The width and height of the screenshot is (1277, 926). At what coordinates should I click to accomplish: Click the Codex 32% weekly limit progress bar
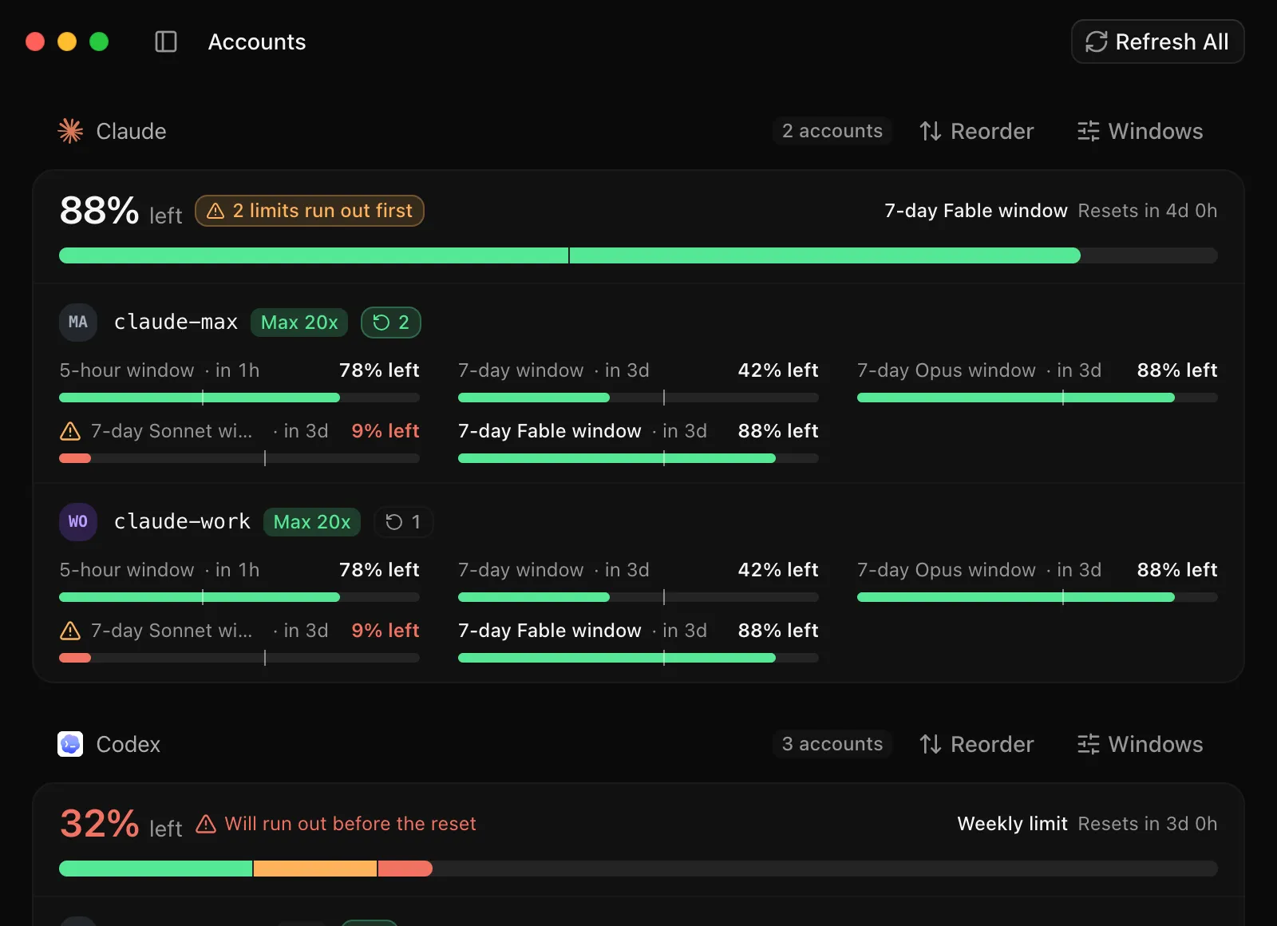click(638, 869)
